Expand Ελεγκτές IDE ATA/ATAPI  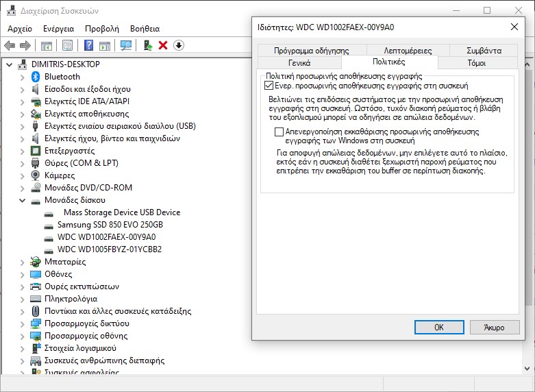coord(22,101)
